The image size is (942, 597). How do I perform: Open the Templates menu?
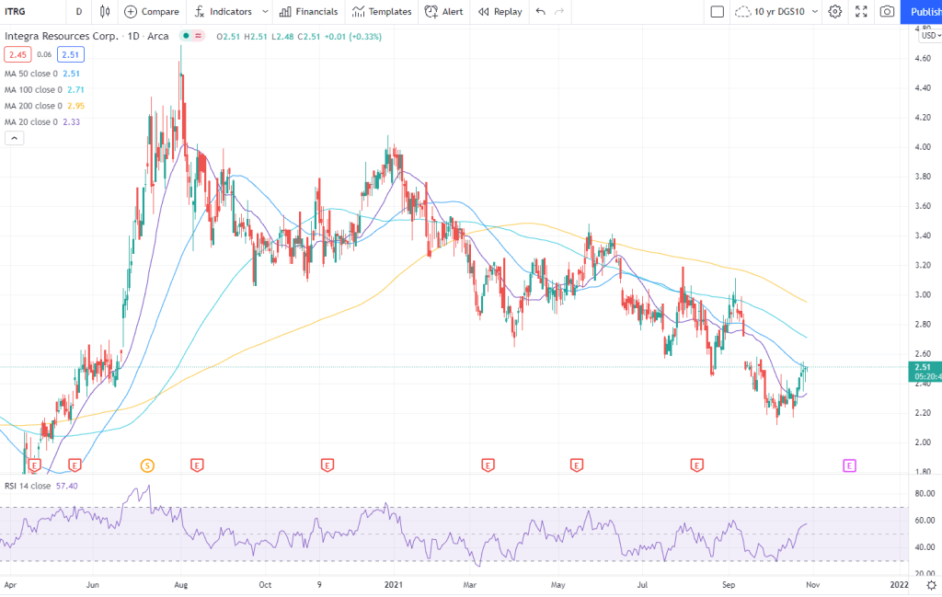coord(381,12)
